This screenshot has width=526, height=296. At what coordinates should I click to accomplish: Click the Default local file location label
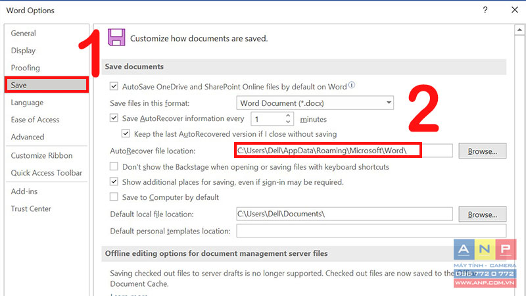pos(152,214)
